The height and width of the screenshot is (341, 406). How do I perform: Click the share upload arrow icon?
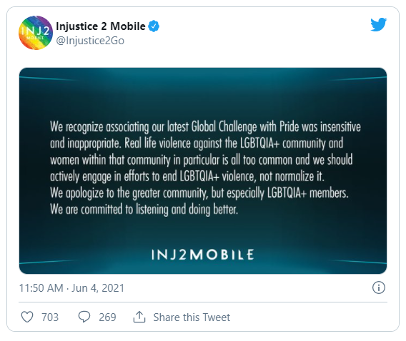139,317
